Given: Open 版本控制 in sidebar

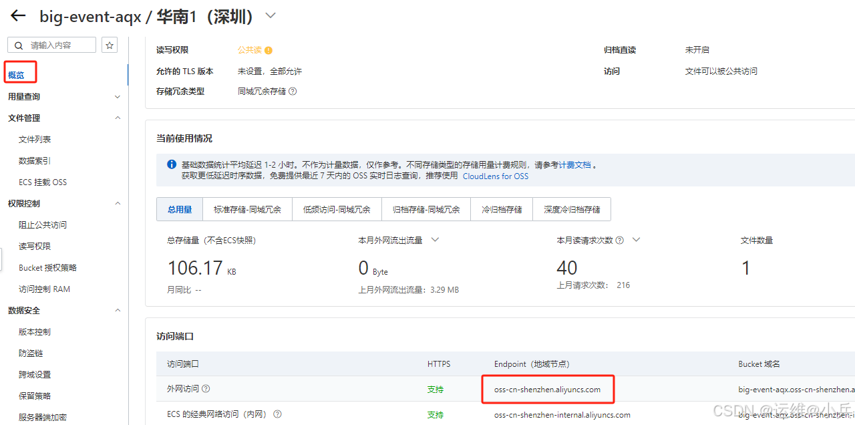Looking at the screenshot, I should click(35, 332).
